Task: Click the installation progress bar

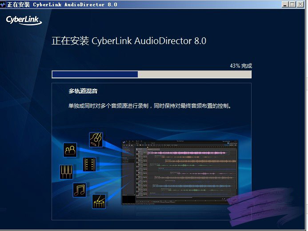Action: click(152, 74)
